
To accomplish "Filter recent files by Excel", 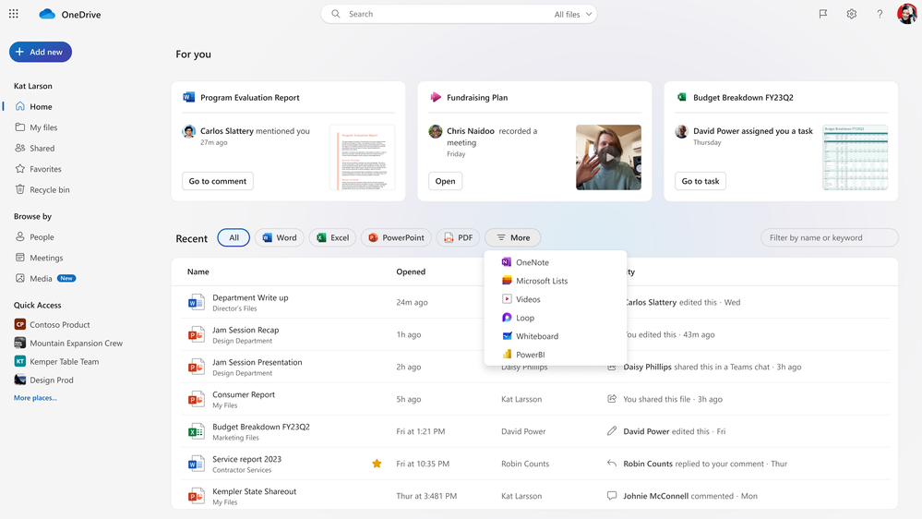I will [x=332, y=237].
